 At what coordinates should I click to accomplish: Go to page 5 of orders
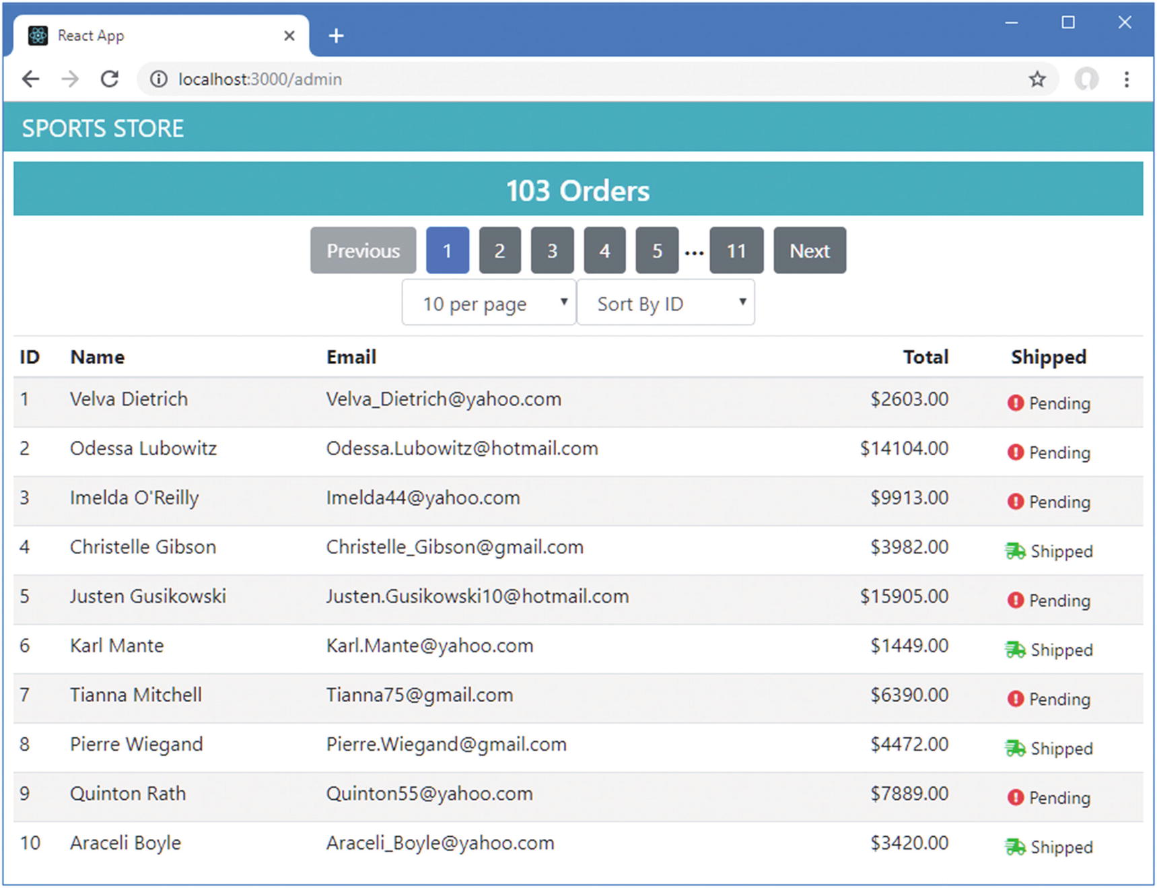657,251
